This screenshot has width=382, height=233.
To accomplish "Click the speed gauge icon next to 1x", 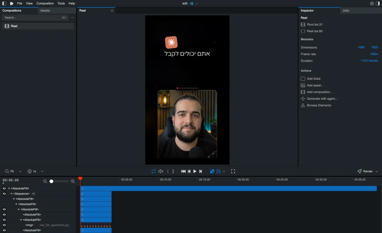I will (x=30, y=171).
